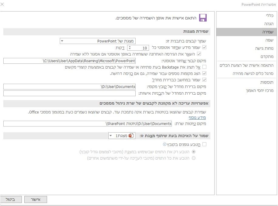
Task: Toggle show additional save places checkbox
Action: (x=205, y=73)
